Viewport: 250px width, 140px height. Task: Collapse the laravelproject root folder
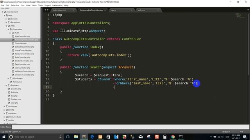pyautogui.click(x=3, y=12)
